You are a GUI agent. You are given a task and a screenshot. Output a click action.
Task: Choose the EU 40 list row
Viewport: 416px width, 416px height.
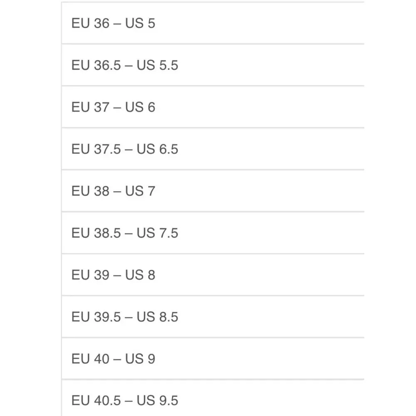point(213,359)
